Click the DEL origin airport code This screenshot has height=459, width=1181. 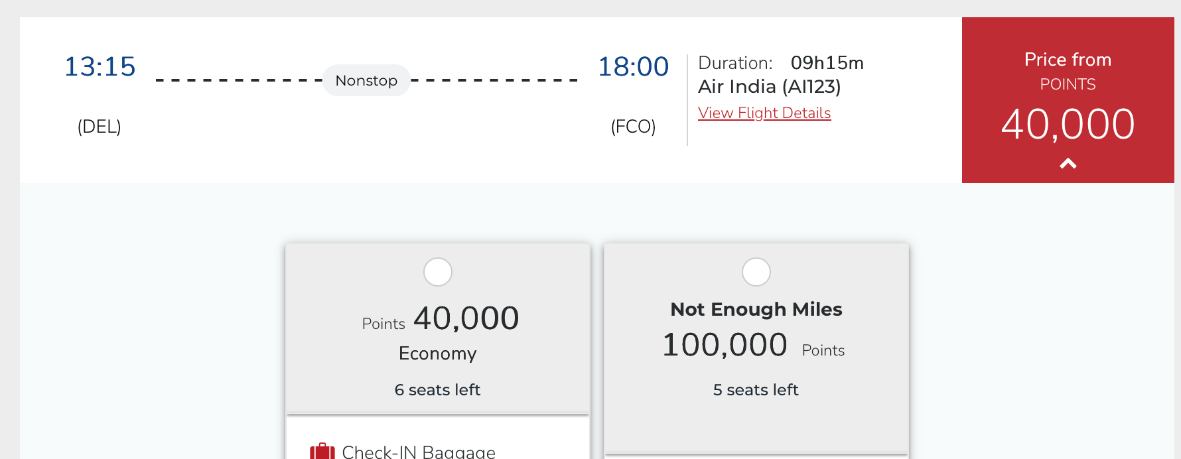tap(98, 127)
